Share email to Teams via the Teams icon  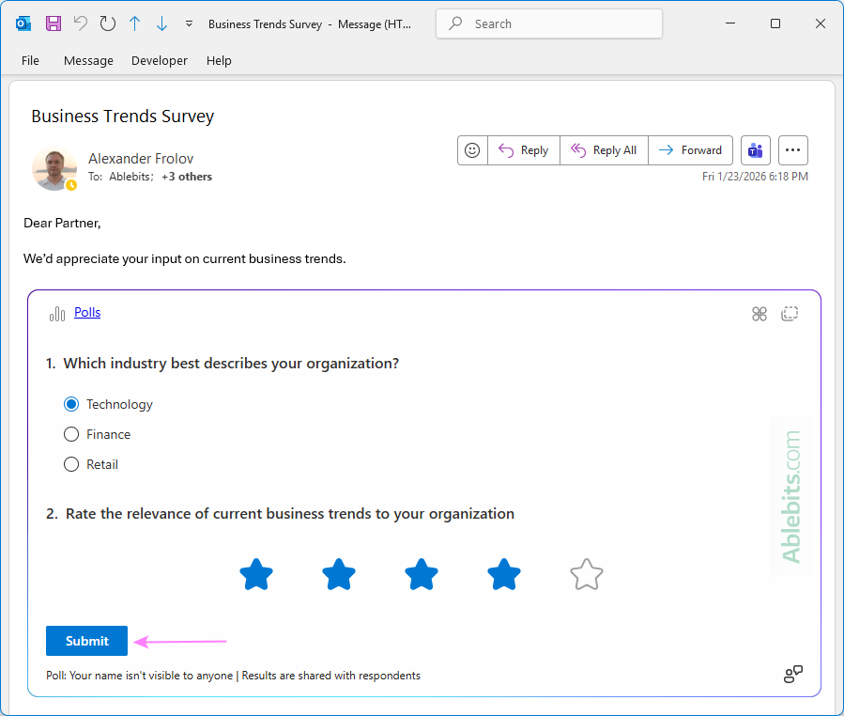[755, 149]
